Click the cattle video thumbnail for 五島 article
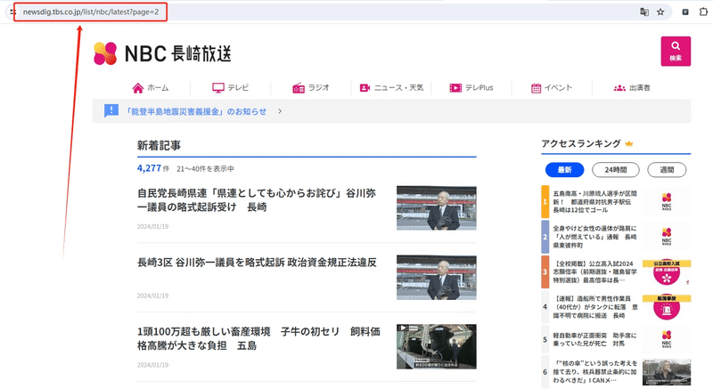Viewport: 713px width, 389px height. (436, 346)
